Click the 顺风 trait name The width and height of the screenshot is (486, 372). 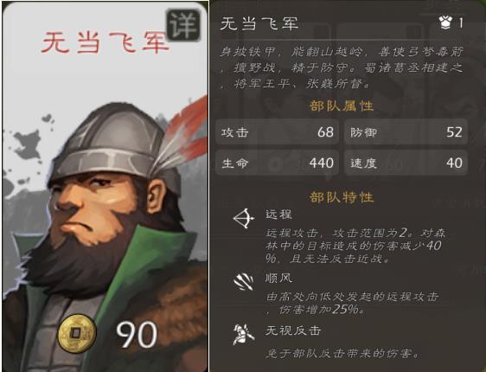(278, 278)
